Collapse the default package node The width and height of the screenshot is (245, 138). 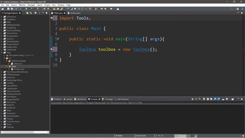point(7,61)
